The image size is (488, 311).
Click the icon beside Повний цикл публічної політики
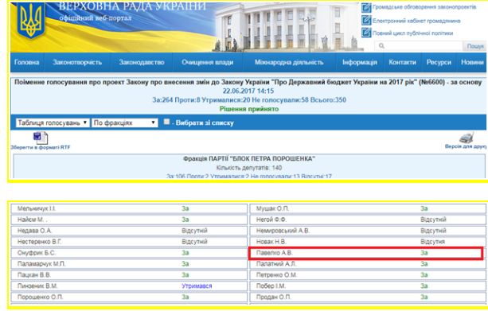(366, 33)
